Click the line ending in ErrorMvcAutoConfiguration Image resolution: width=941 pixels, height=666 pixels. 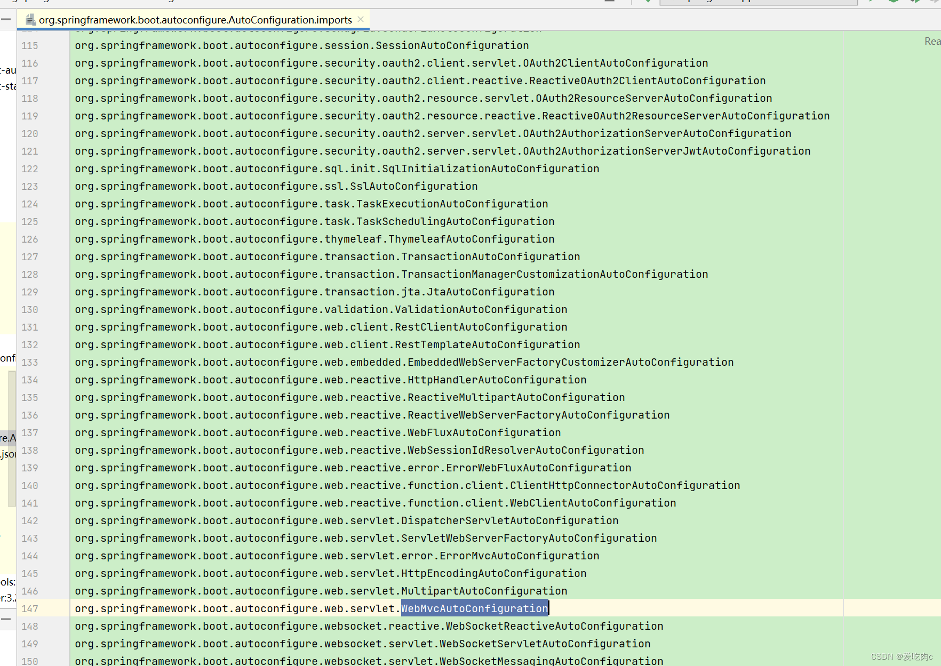(337, 556)
